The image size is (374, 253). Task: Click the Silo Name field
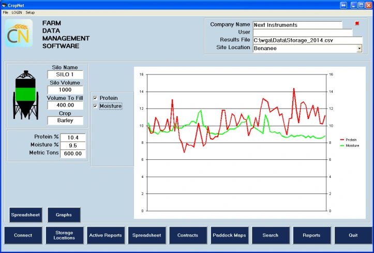click(65, 75)
